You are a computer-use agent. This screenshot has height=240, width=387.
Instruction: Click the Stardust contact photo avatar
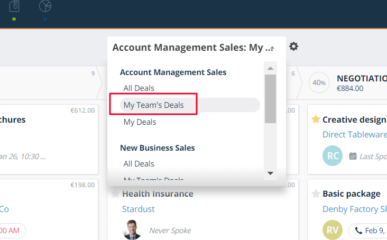pyautogui.click(x=132, y=230)
